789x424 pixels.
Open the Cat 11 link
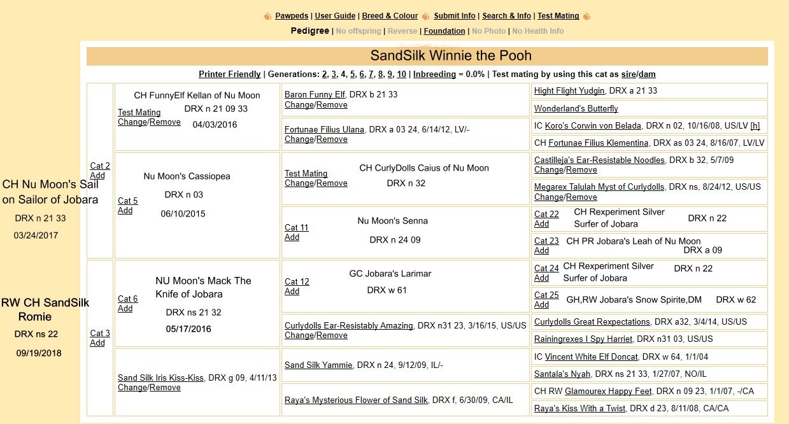[x=296, y=227]
